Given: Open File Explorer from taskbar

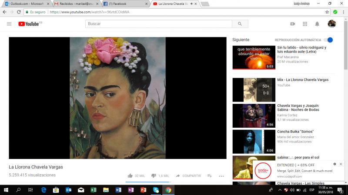Looking at the screenshot, I should pyautogui.click(x=106, y=190).
